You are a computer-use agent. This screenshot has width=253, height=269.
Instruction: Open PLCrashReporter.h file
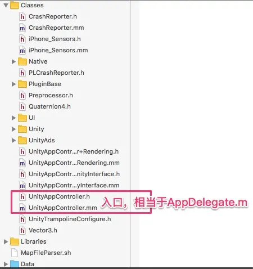pos(56,73)
